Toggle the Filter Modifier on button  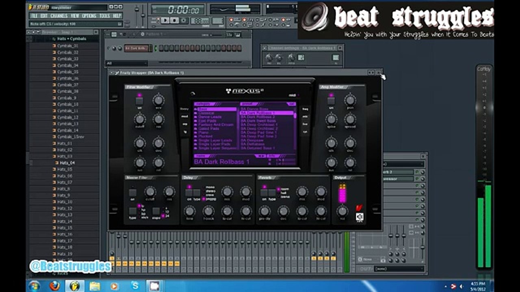point(139,101)
